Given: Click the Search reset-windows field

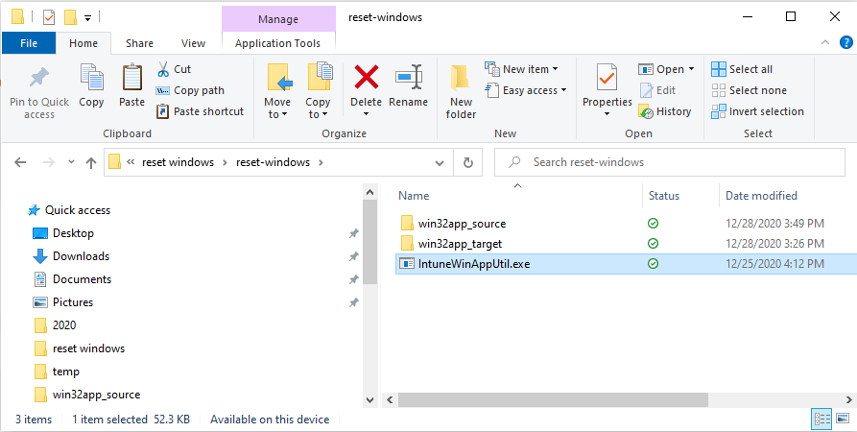Looking at the screenshot, I should (670, 162).
